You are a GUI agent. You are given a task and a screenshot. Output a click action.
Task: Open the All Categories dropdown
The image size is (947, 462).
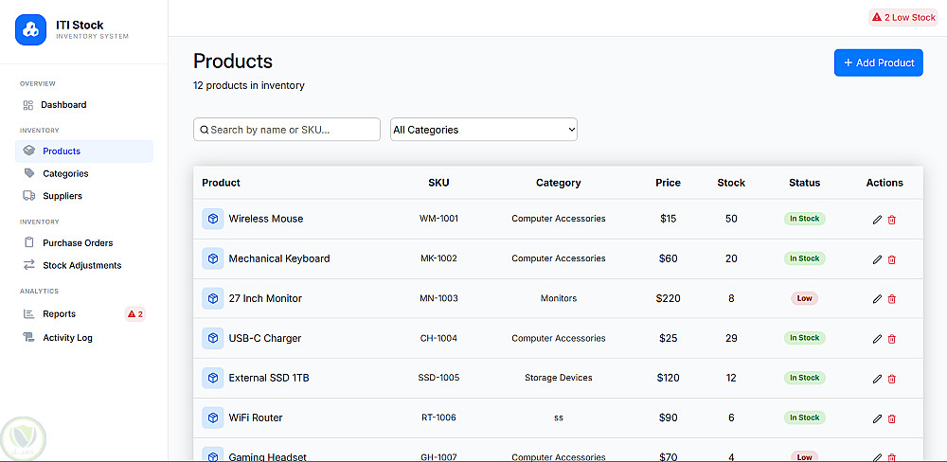coord(483,130)
